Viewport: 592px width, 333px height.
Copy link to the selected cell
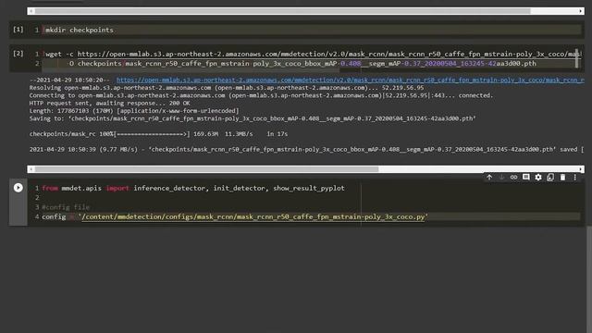(x=513, y=177)
